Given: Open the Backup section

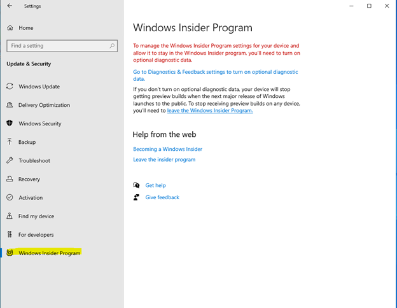Looking at the screenshot, I should tap(27, 142).
